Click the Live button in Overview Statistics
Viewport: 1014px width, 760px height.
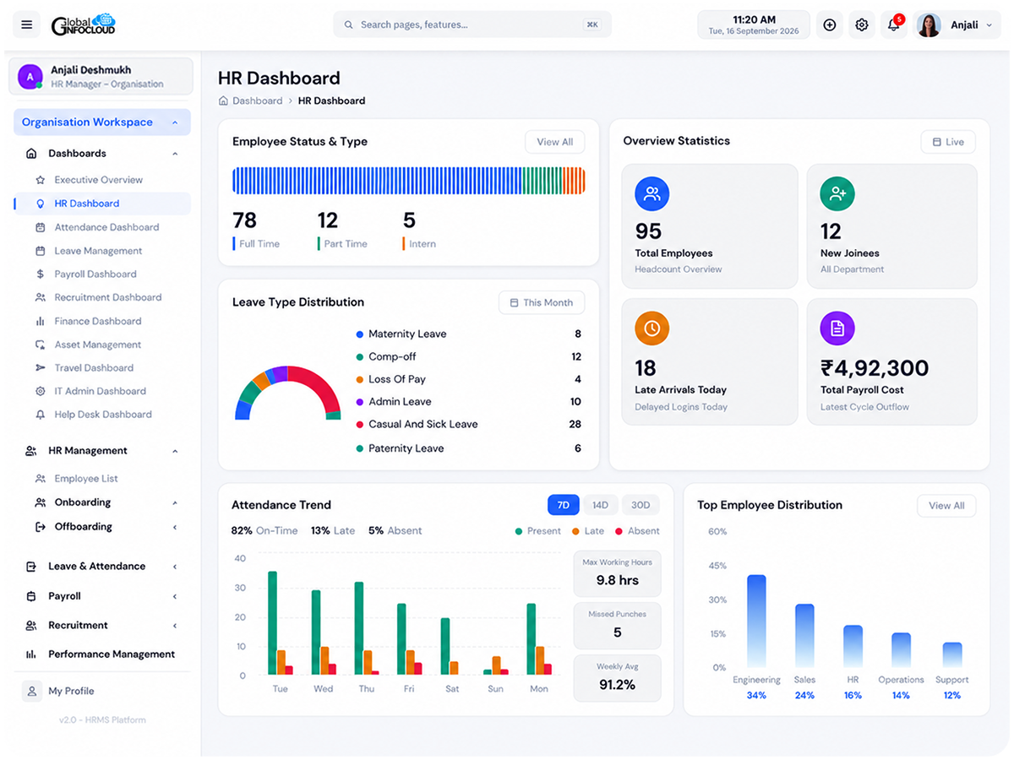(x=948, y=142)
